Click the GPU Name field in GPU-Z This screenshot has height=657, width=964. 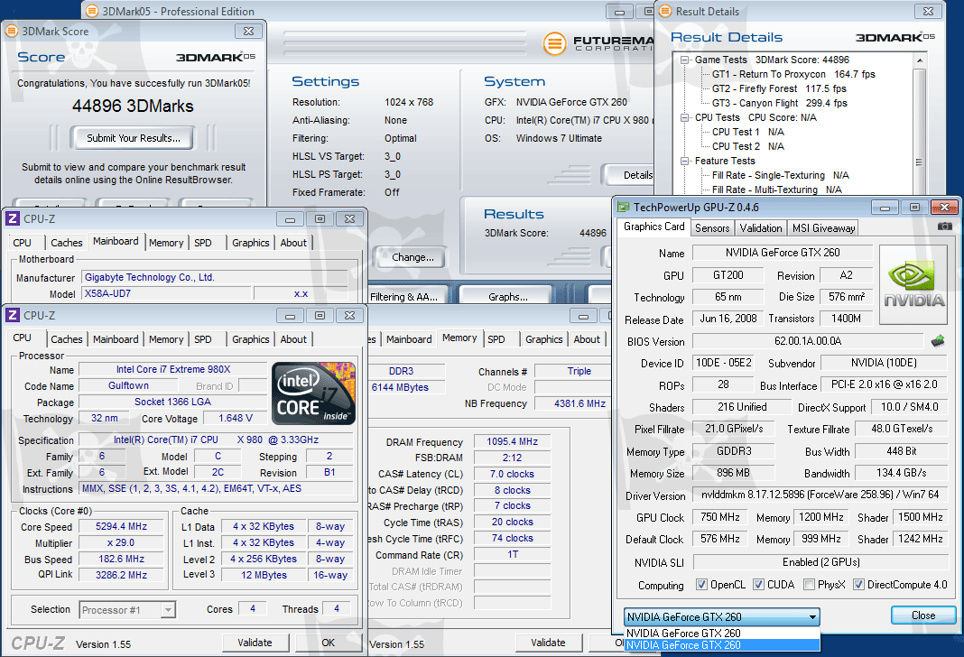(783, 253)
